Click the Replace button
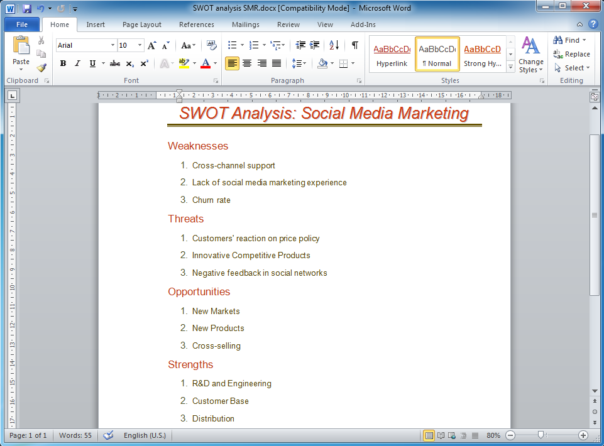The width and height of the screenshot is (604, 446). [572, 54]
